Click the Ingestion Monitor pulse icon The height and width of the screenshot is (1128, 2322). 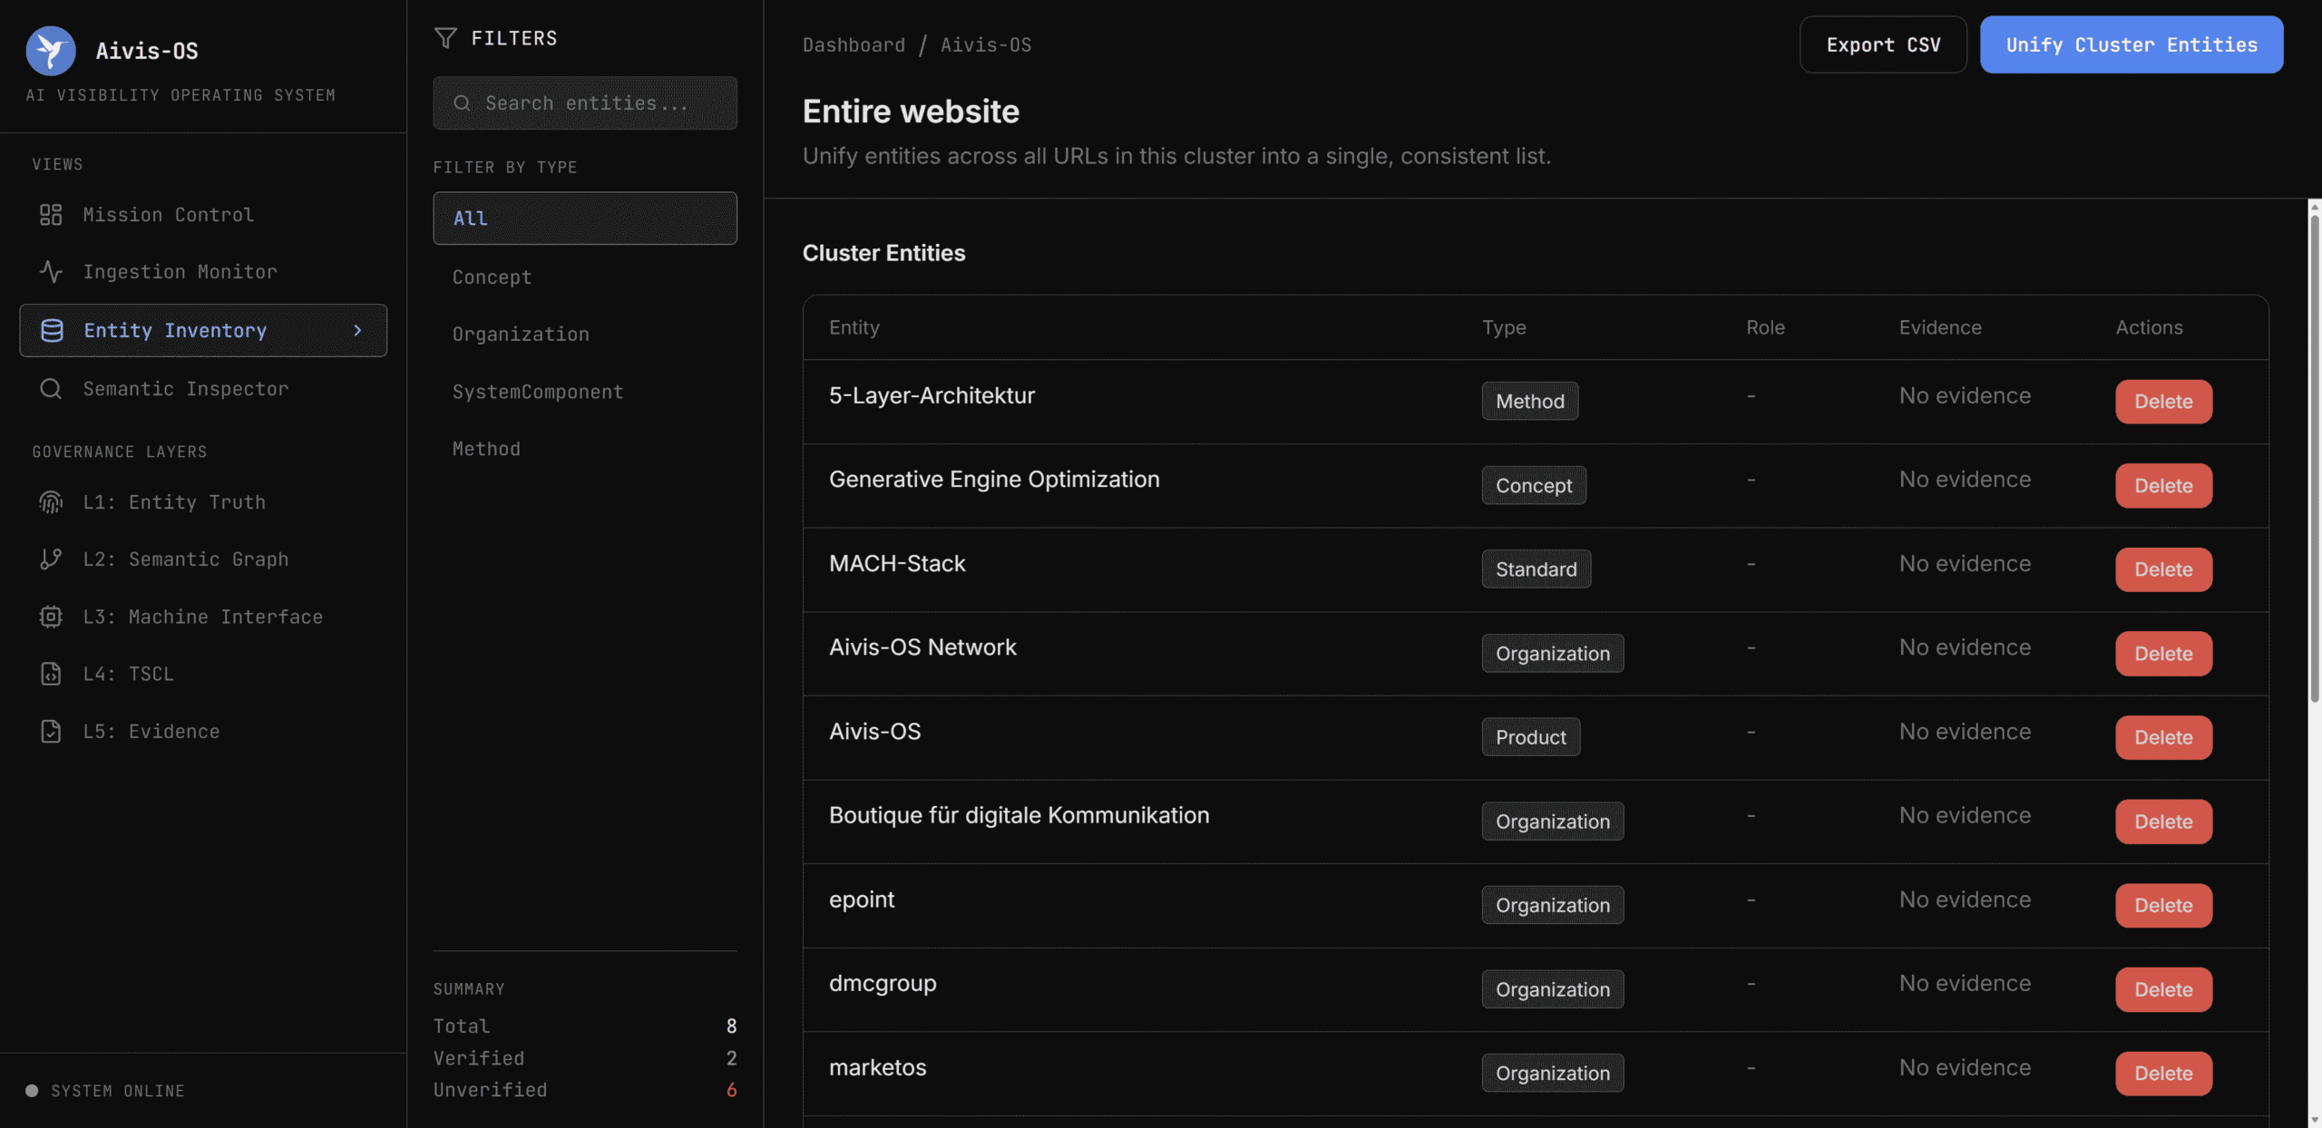(x=51, y=272)
